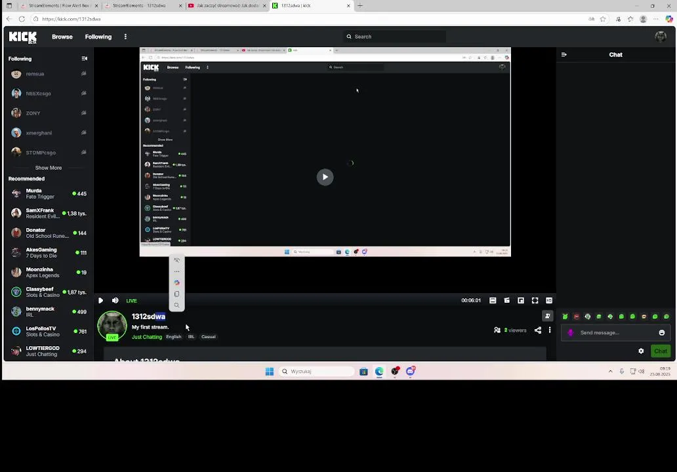Open Donator's Old School Runescape stream
This screenshot has height=472, width=677.
(47, 233)
